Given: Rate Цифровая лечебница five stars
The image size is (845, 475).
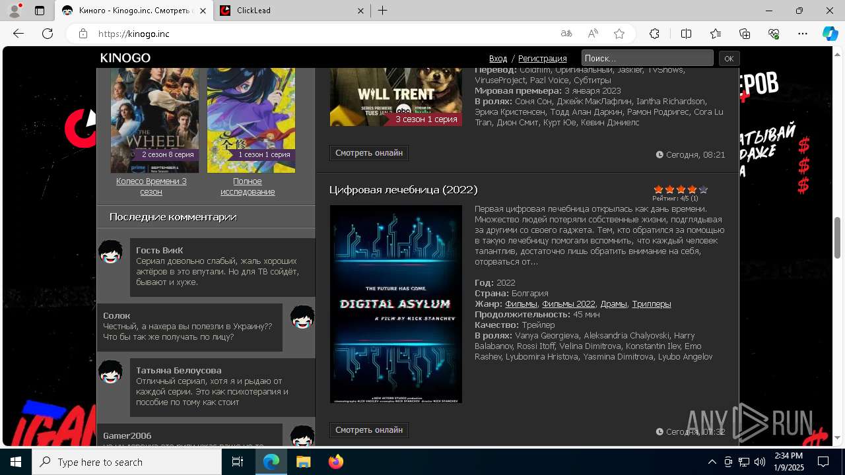Looking at the screenshot, I should (703, 189).
